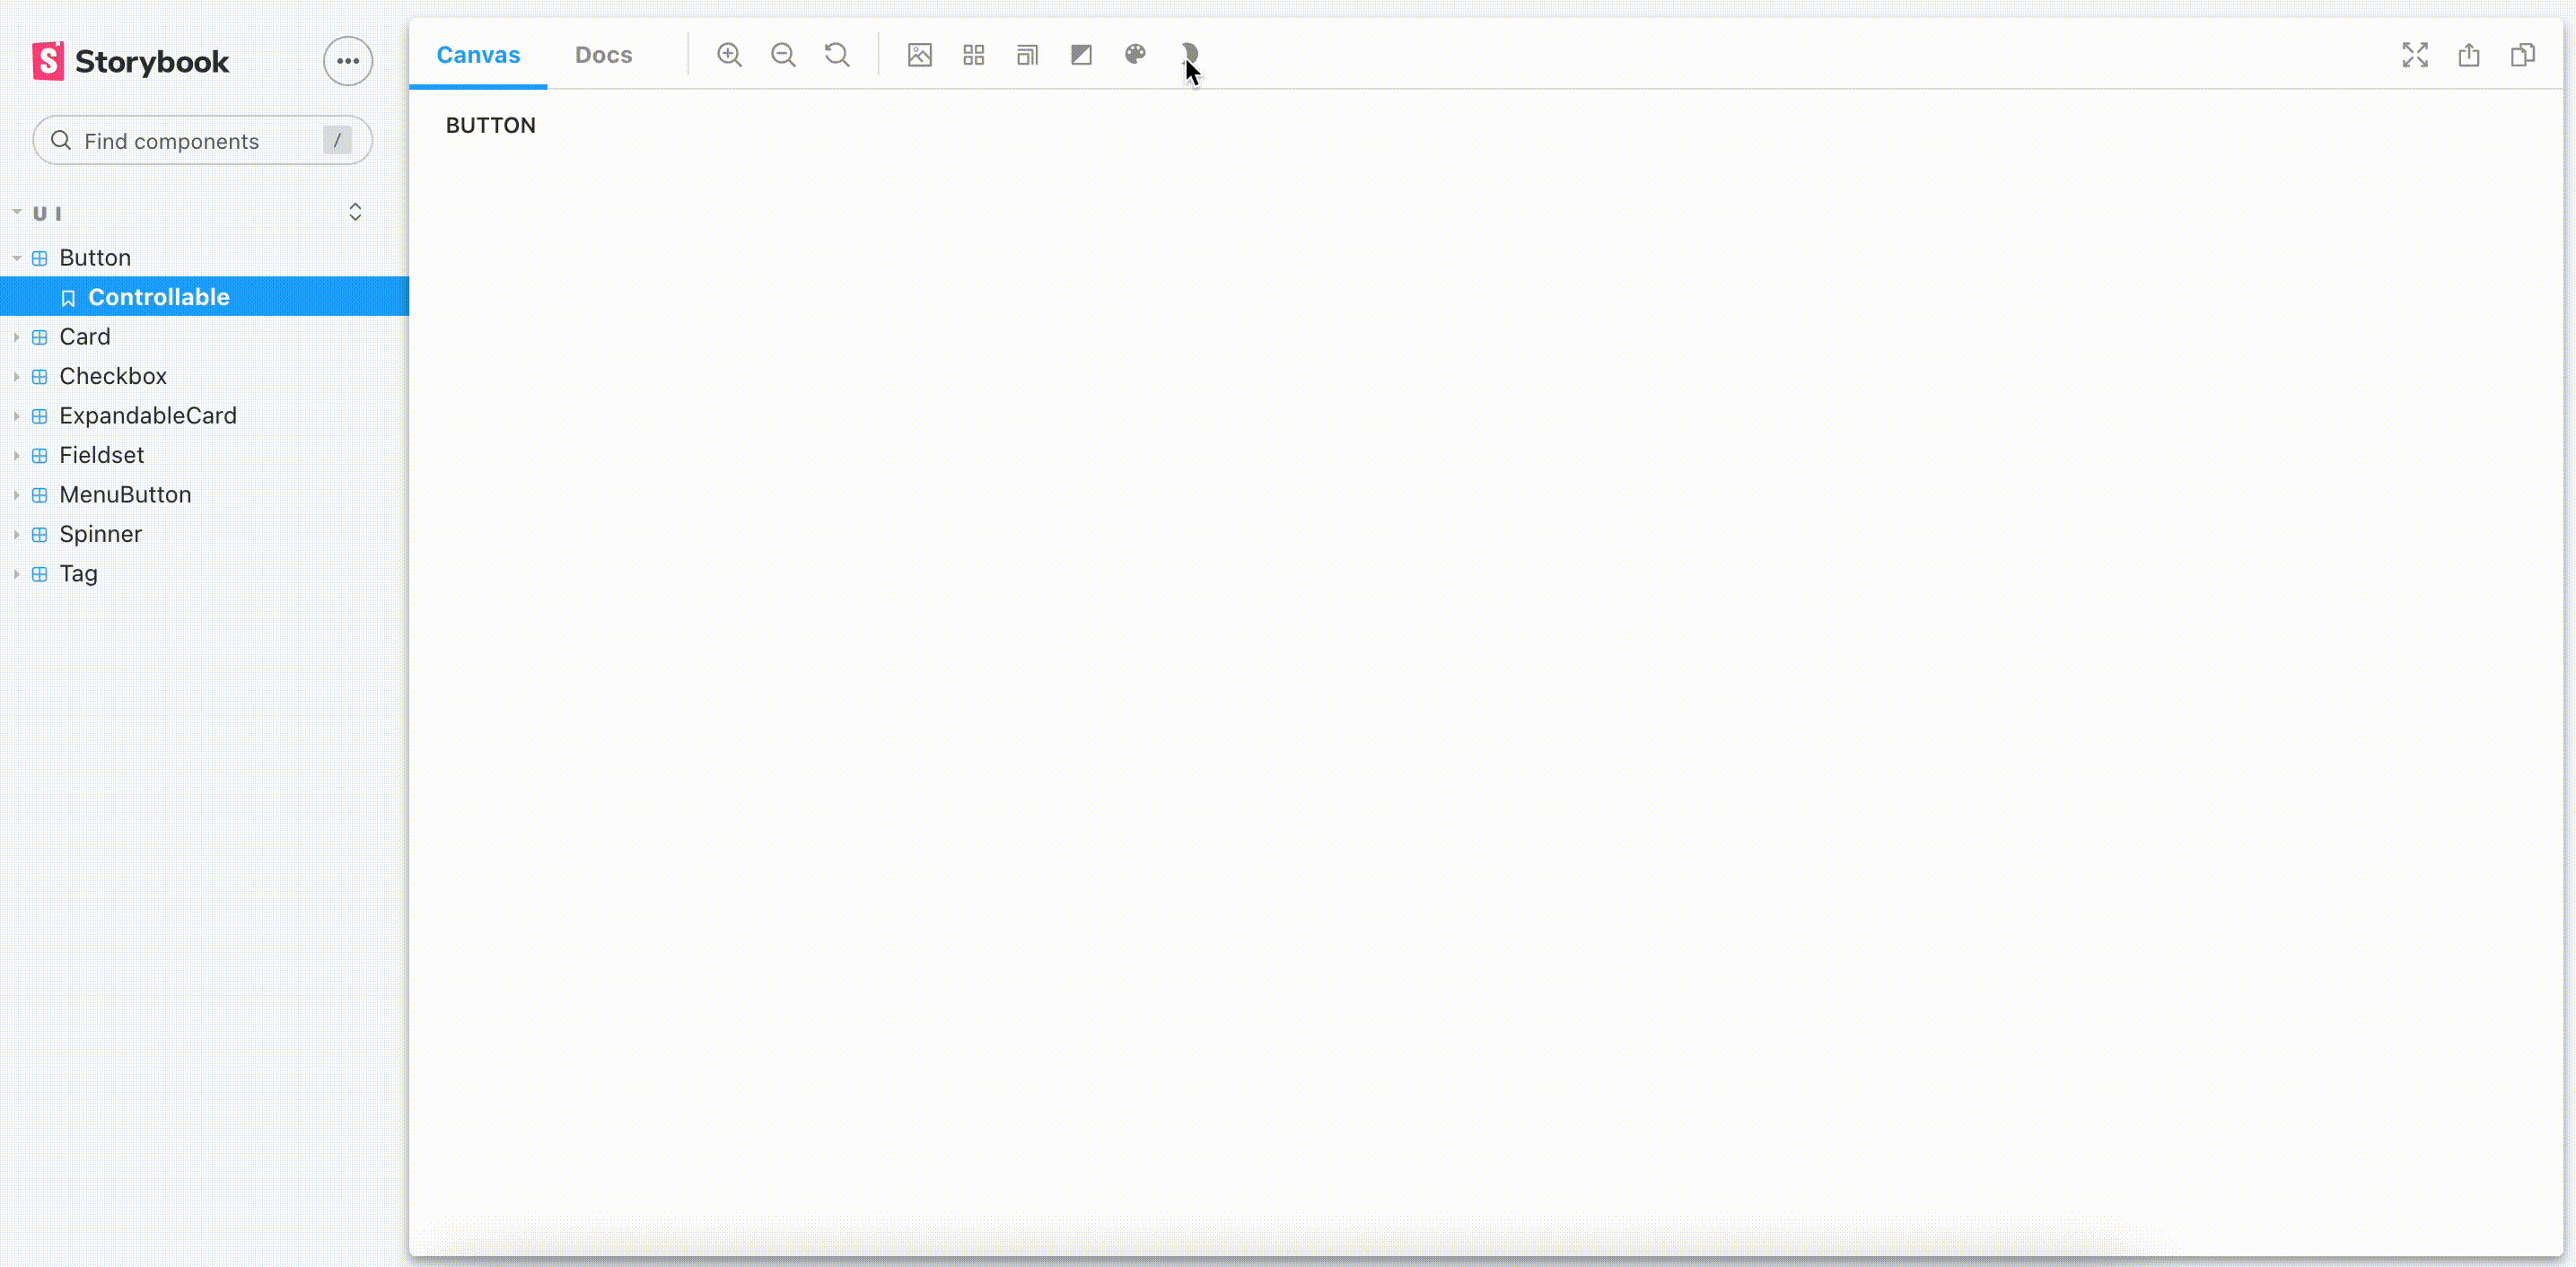
Task: Open the Storybook ellipsis menu button
Action: 347,61
